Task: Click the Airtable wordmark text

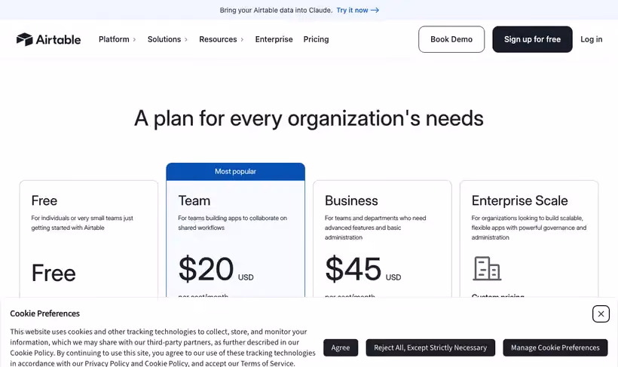Action: [x=58, y=39]
